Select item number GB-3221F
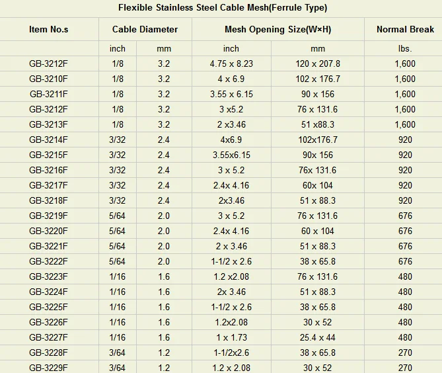 tap(48, 246)
